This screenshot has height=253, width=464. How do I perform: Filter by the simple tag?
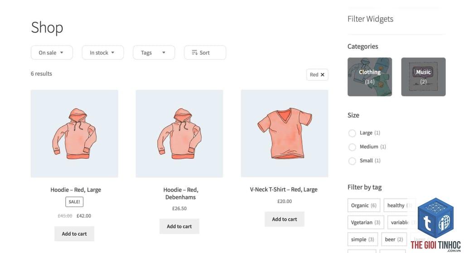(x=362, y=239)
